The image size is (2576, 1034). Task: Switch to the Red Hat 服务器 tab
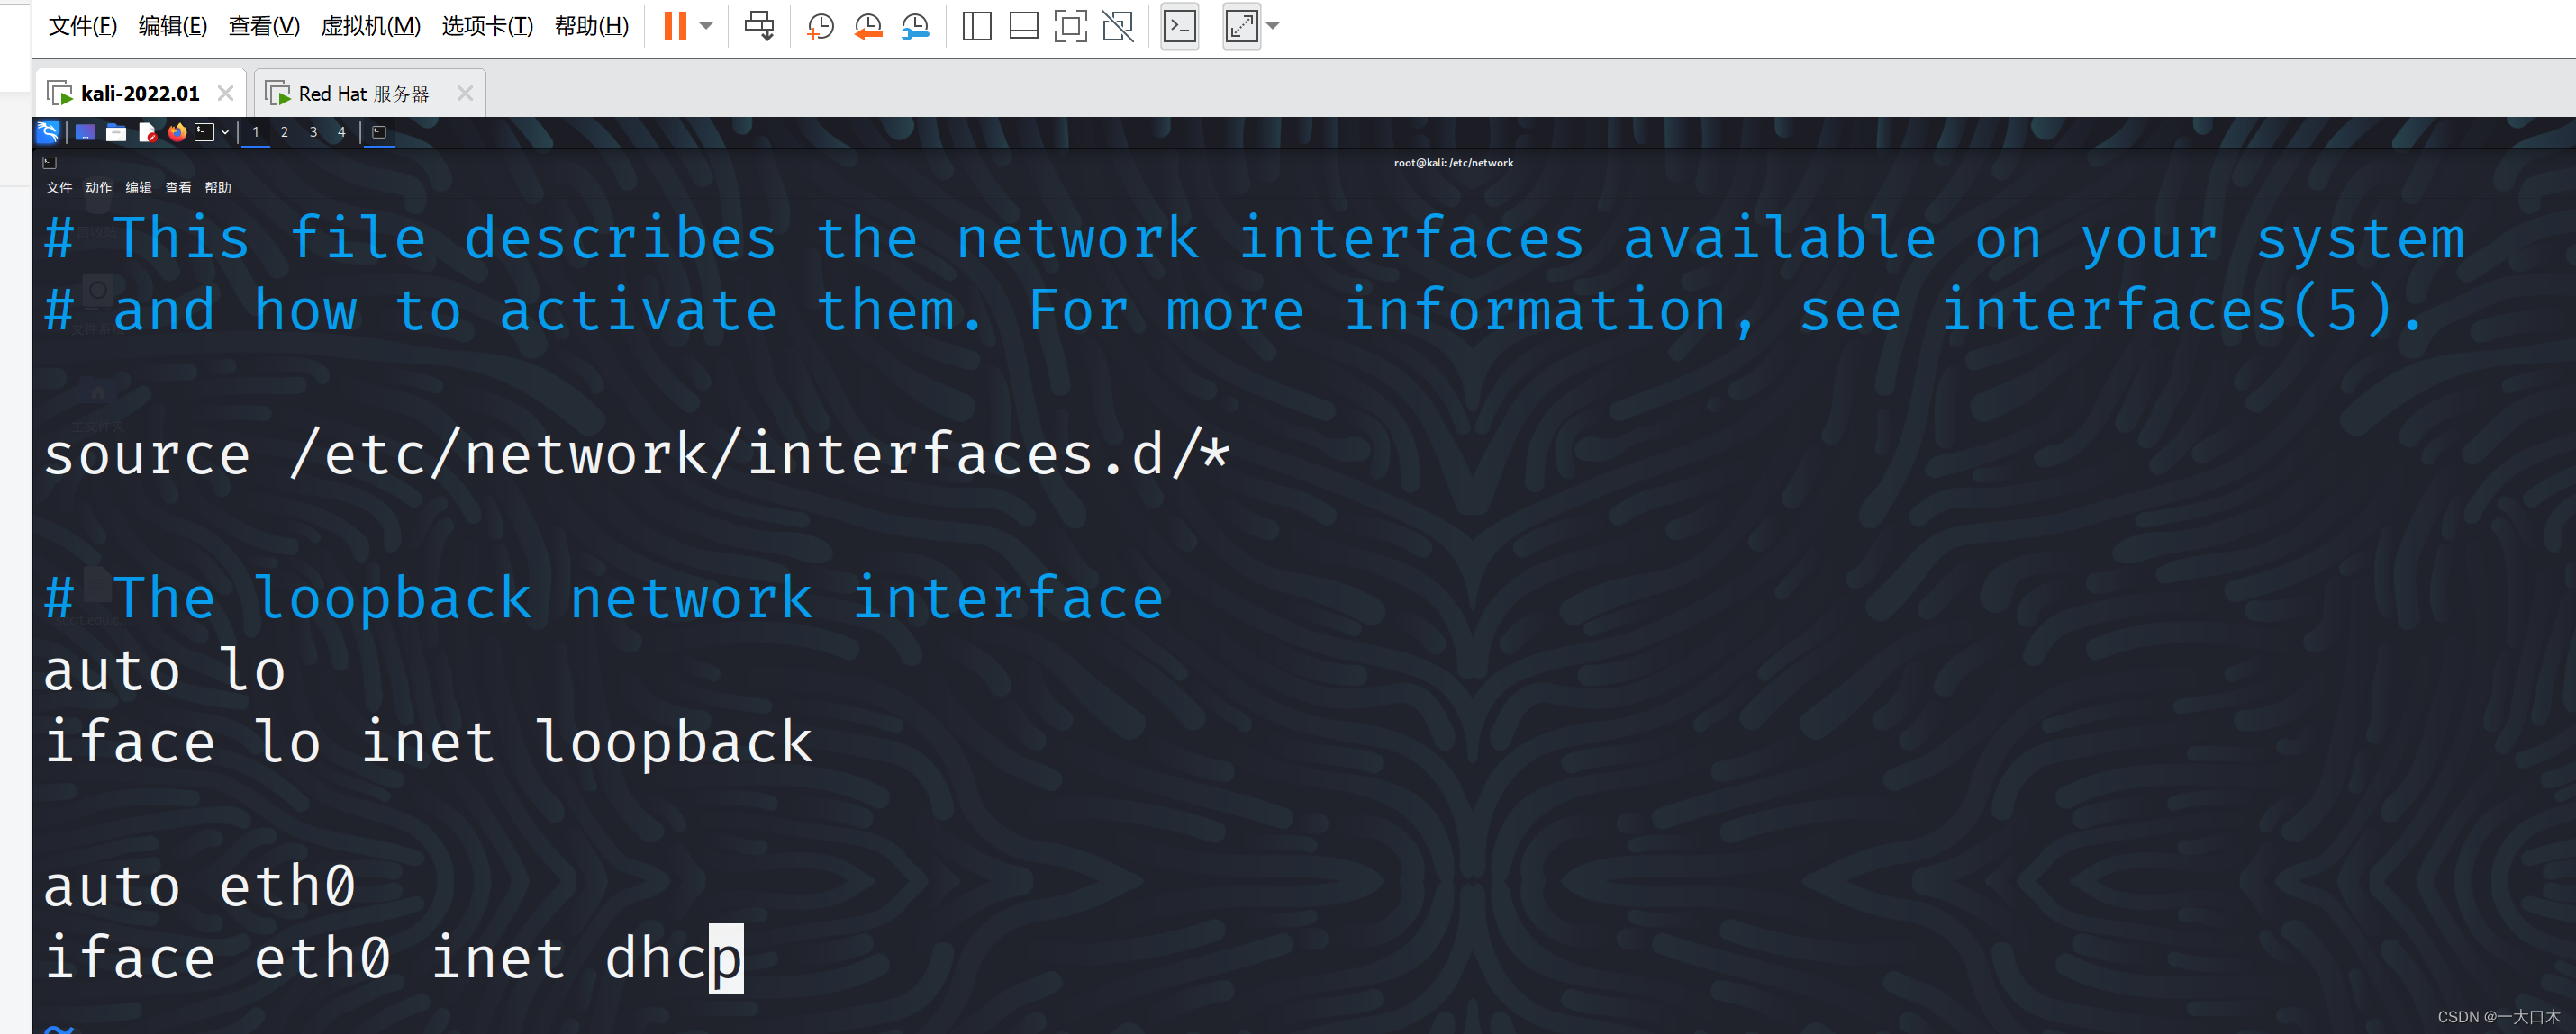pyautogui.click(x=363, y=94)
